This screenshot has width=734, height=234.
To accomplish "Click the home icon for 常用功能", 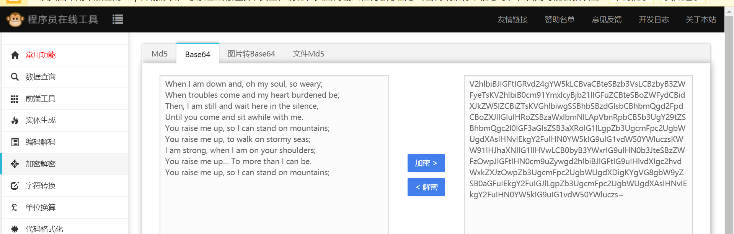I will [15, 55].
